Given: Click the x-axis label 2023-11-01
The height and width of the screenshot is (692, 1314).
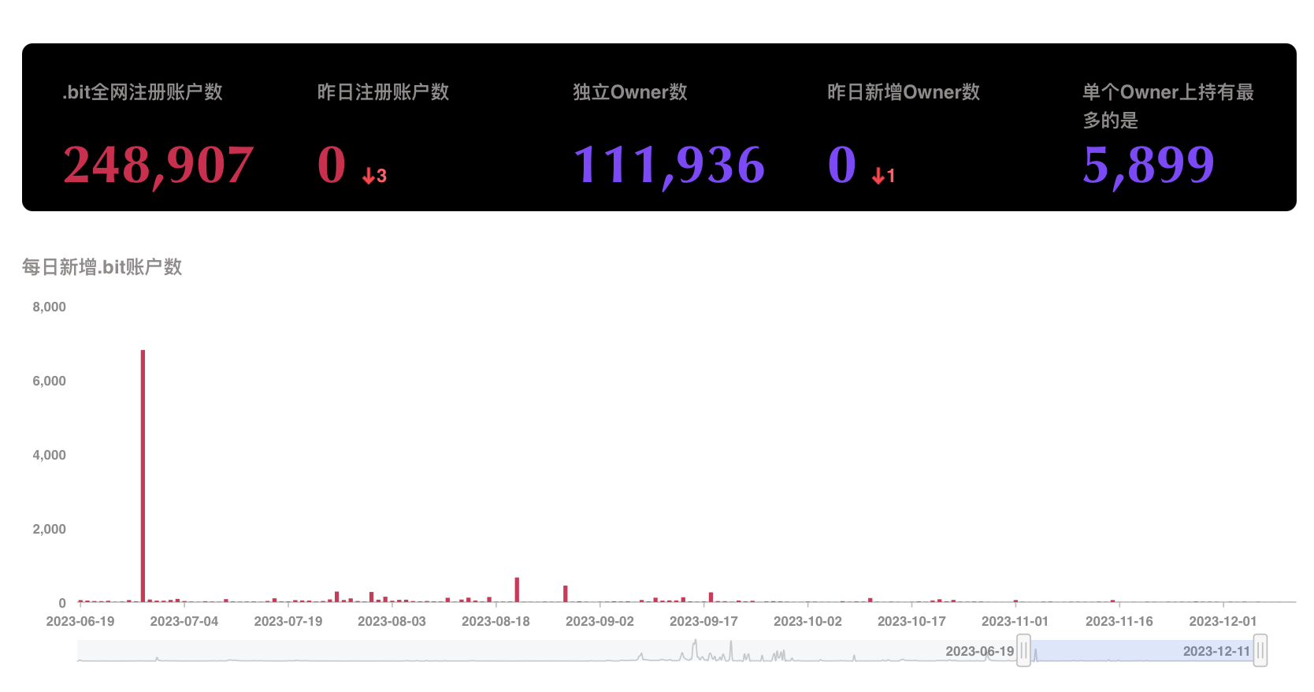Looking at the screenshot, I should (1015, 621).
